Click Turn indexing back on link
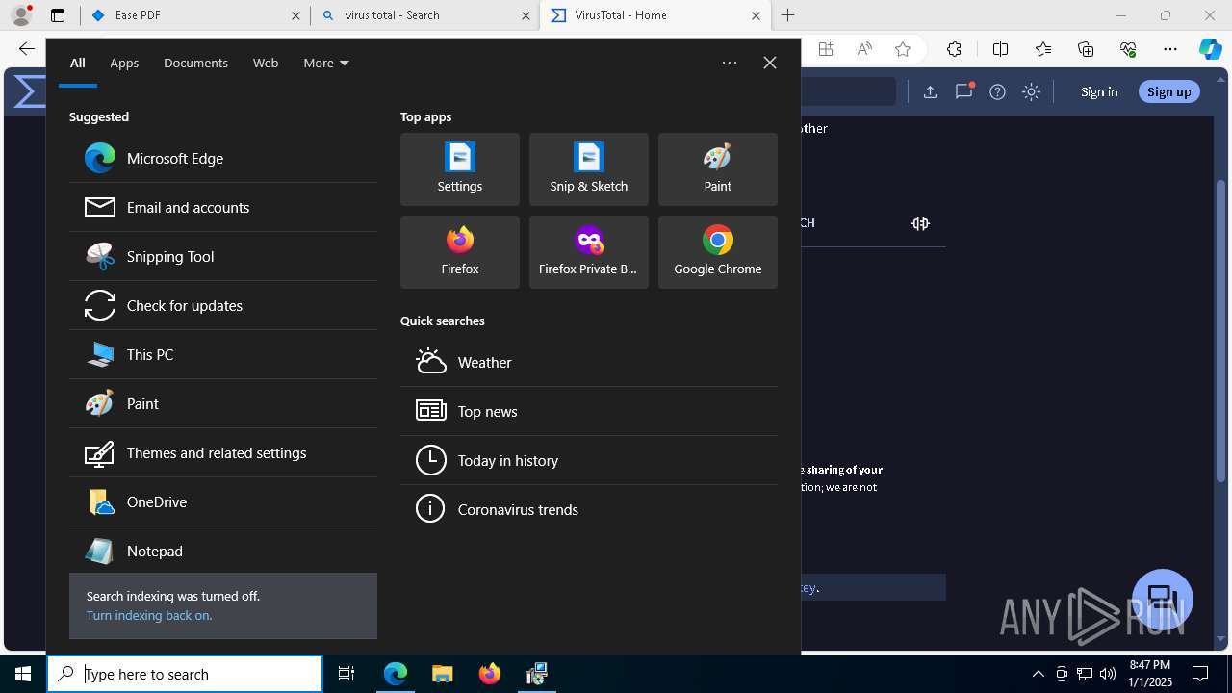Image resolution: width=1232 pixels, height=693 pixels. pos(149,615)
